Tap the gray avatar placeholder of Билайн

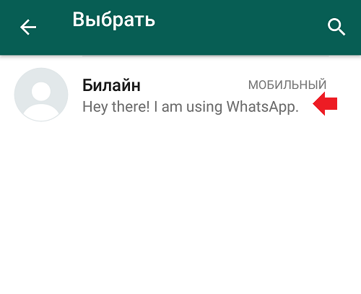[x=41, y=95]
